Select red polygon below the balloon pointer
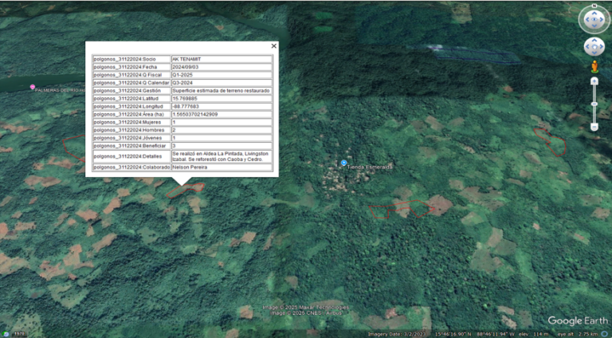Image resolution: width=612 pixels, height=338 pixels. click(x=186, y=190)
